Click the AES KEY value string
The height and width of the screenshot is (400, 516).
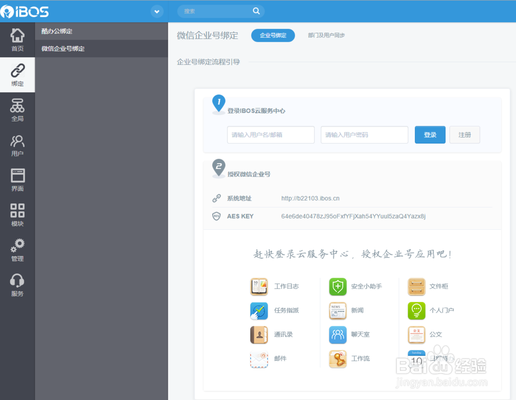pos(353,216)
